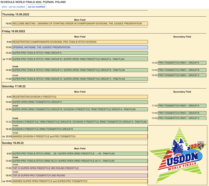Select the 'Friday 16.09.2022' day heading
This screenshot has width=209, height=186.
click(x=14, y=31)
